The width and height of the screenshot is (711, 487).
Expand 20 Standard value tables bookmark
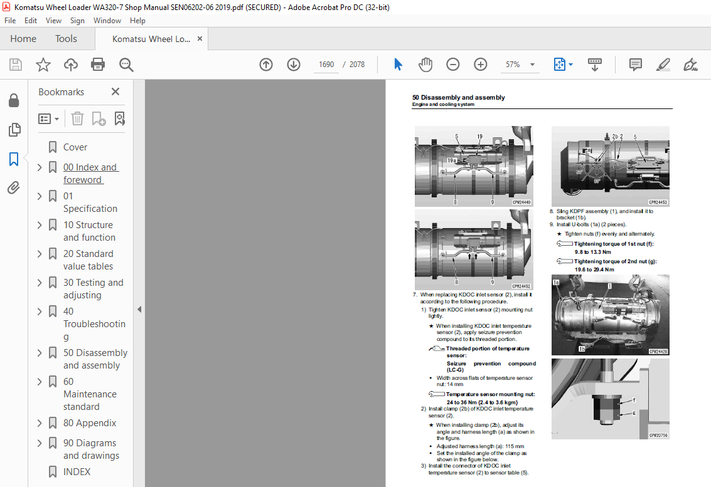(40, 254)
